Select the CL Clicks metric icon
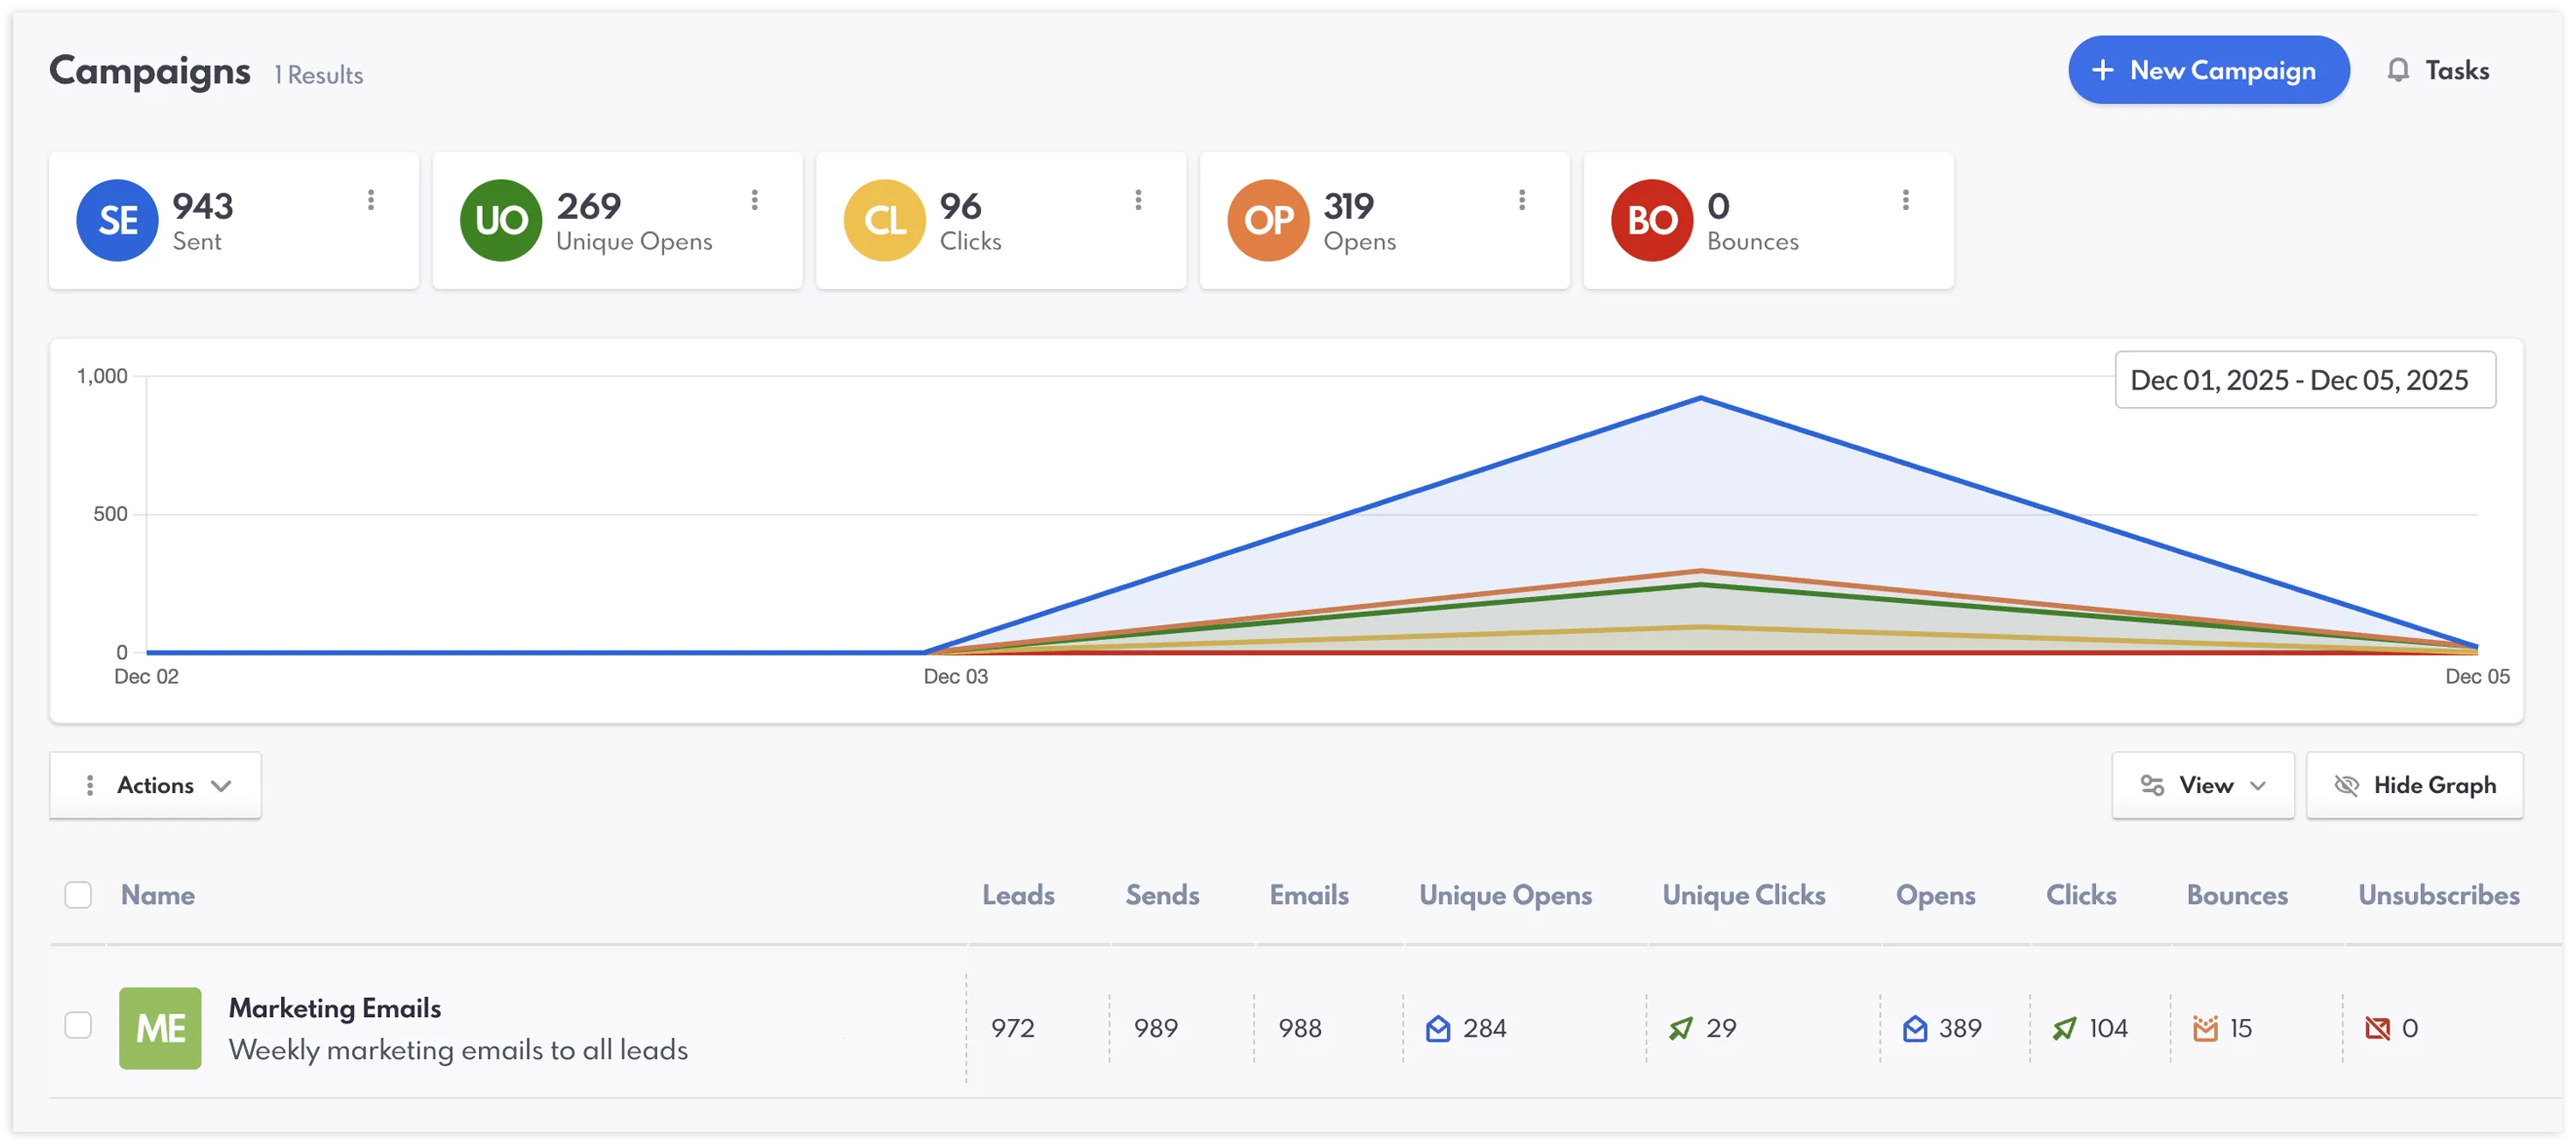Screen dimensions: 2576x1145 884,220
